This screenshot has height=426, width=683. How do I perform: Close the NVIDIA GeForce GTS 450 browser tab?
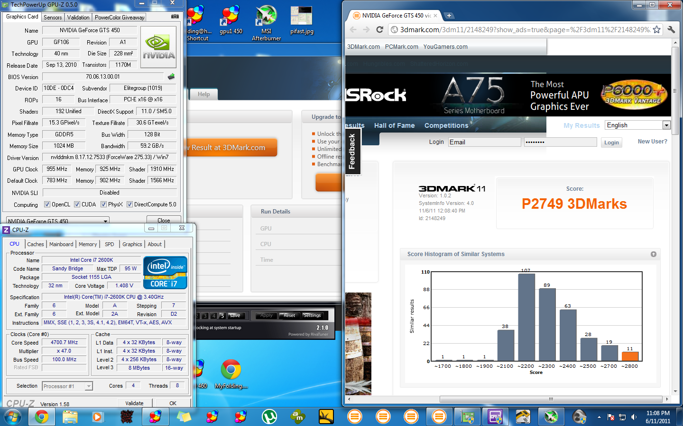tap(435, 16)
